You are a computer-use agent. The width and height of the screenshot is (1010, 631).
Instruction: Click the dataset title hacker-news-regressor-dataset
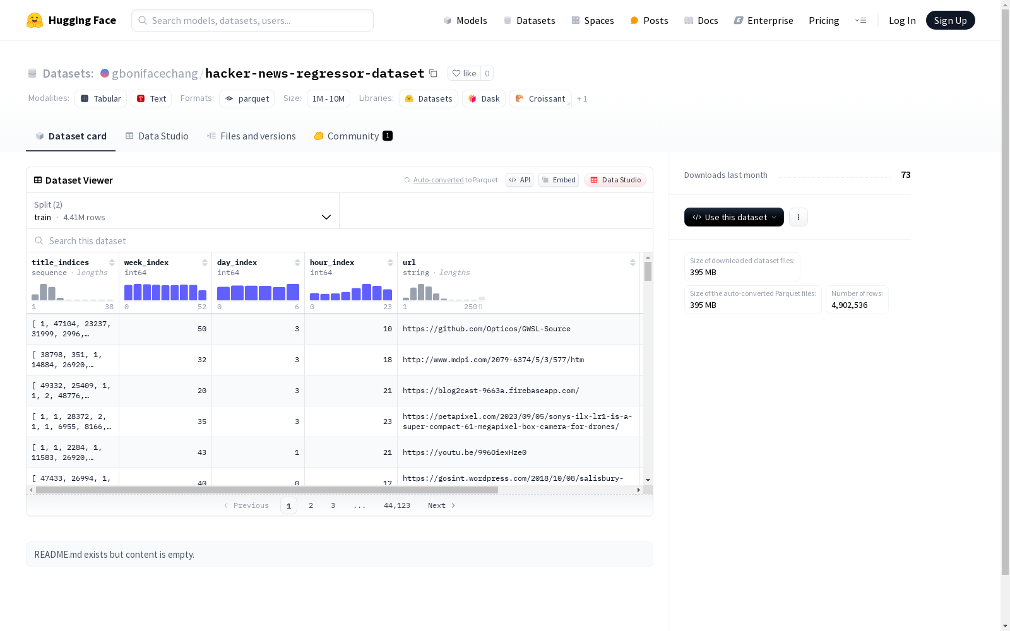(315, 73)
